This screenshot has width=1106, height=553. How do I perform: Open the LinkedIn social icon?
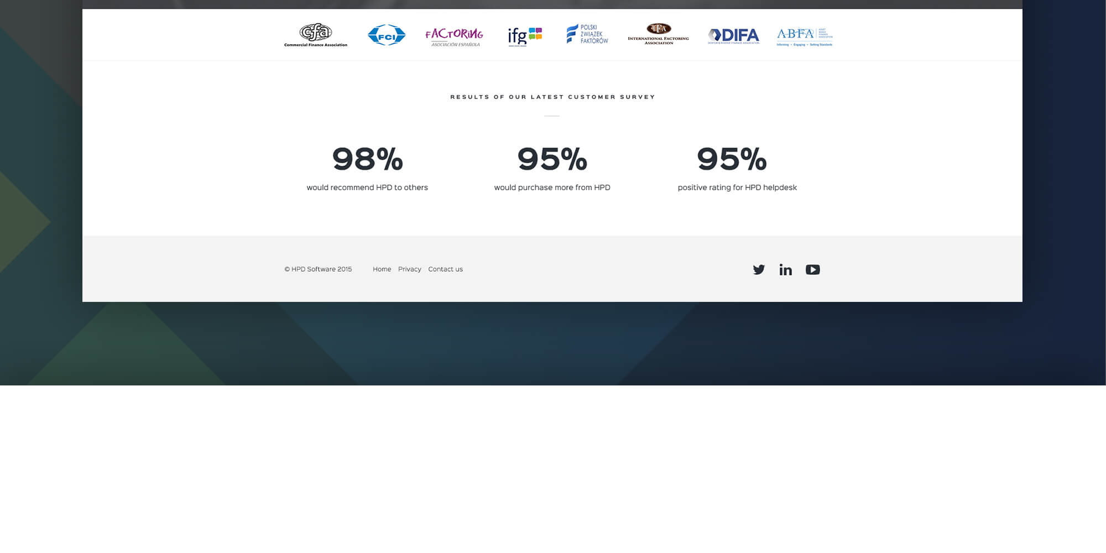785,269
